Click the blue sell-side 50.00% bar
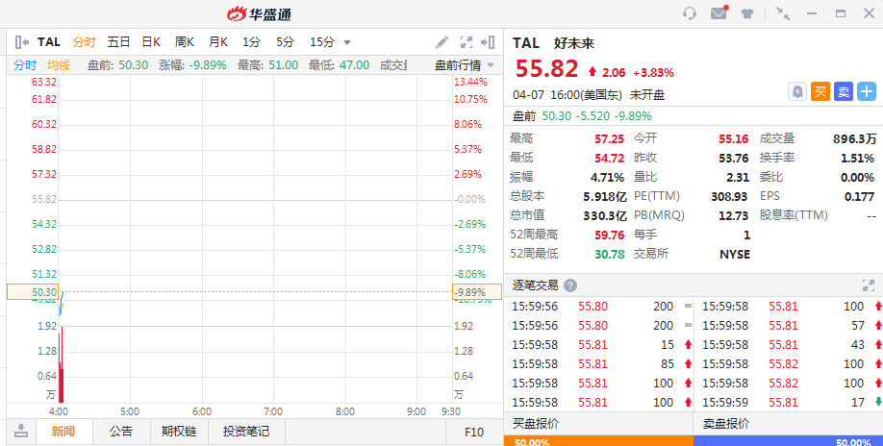883x446 pixels. tap(788, 441)
